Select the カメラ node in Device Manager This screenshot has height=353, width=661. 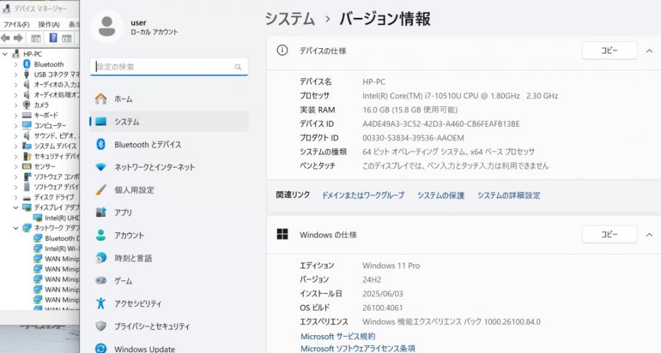pyautogui.click(x=41, y=105)
